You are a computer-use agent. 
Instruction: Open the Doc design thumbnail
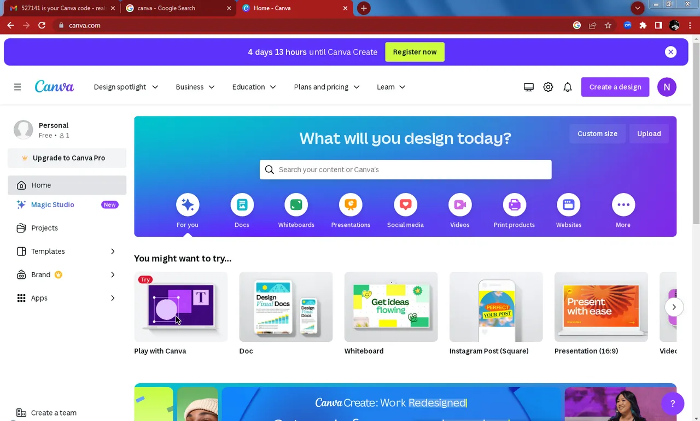[286, 307]
